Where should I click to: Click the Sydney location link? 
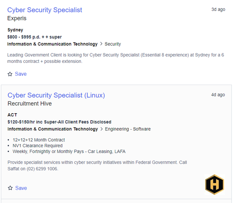pyautogui.click(x=15, y=30)
